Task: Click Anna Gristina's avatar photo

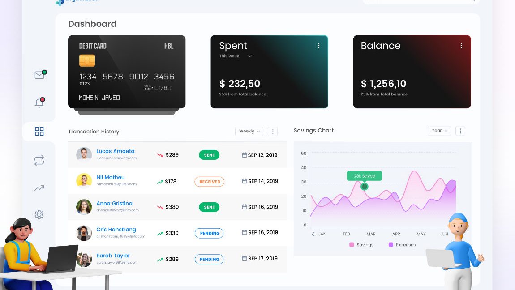Action: tap(84, 207)
